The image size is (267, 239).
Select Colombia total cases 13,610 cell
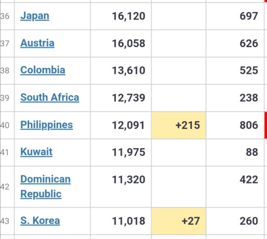pos(121,71)
